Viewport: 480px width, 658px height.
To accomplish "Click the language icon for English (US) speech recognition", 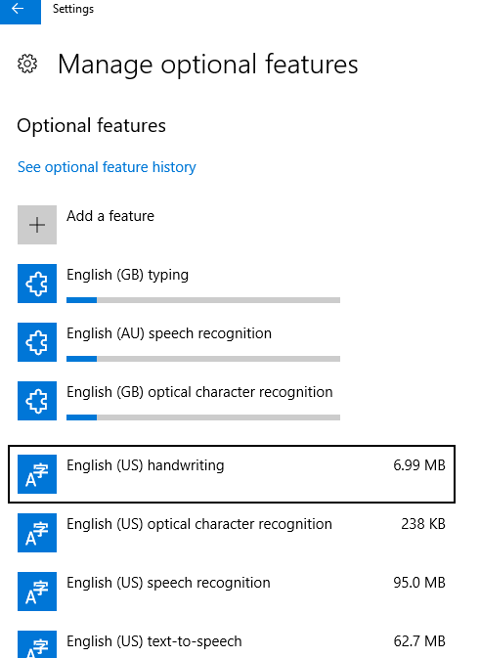I will coord(37,592).
